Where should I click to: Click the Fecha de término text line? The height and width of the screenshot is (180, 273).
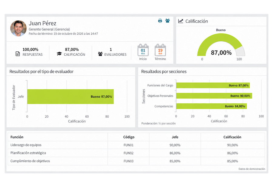click(x=63, y=34)
